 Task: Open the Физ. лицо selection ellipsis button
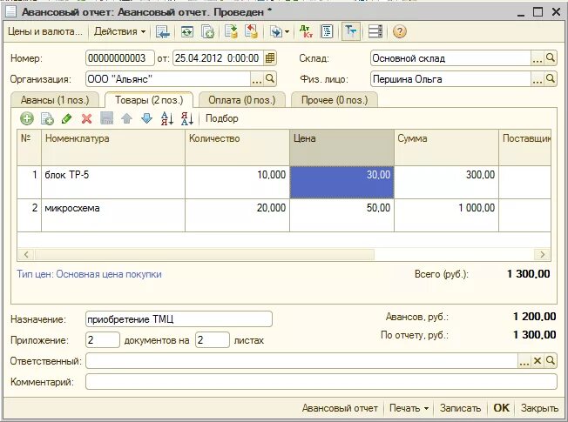point(538,79)
